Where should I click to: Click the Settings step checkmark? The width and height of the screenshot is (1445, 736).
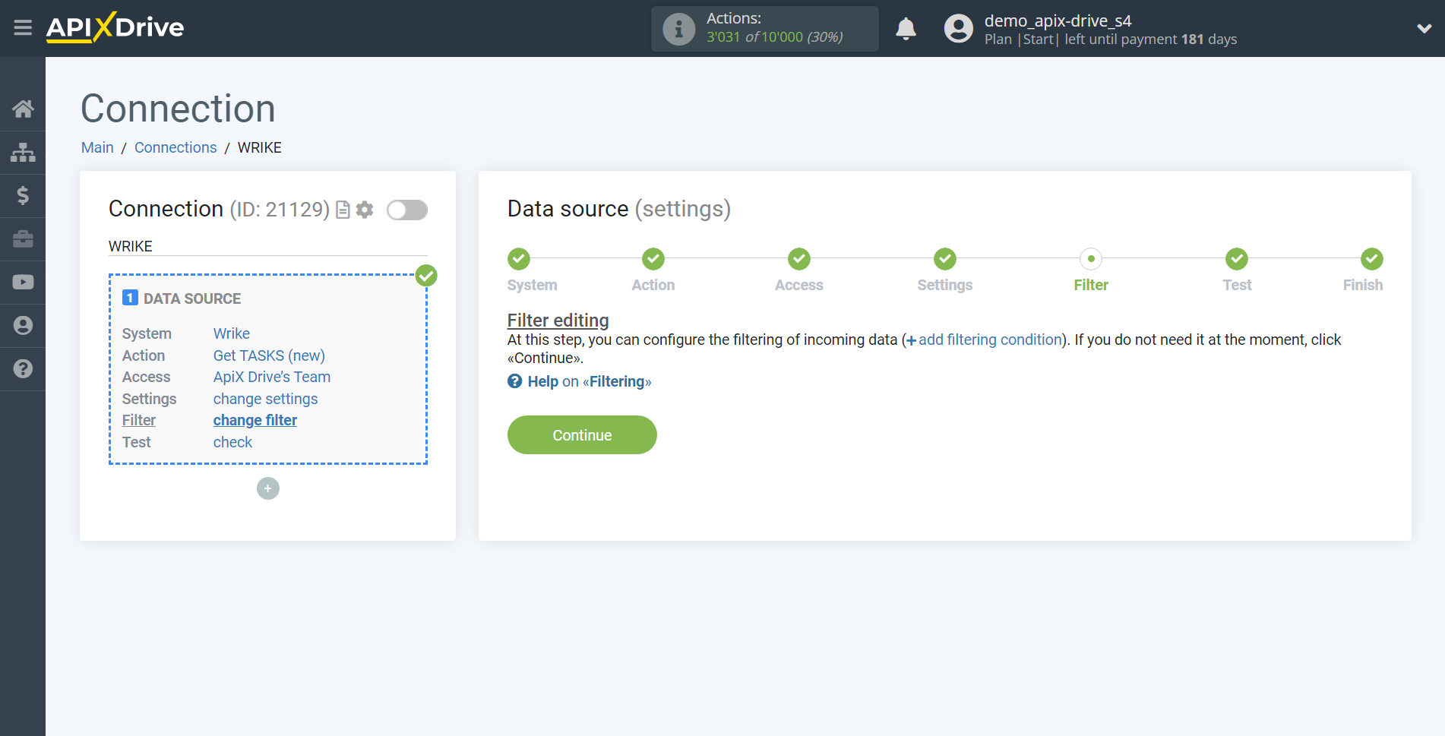pyautogui.click(x=945, y=259)
